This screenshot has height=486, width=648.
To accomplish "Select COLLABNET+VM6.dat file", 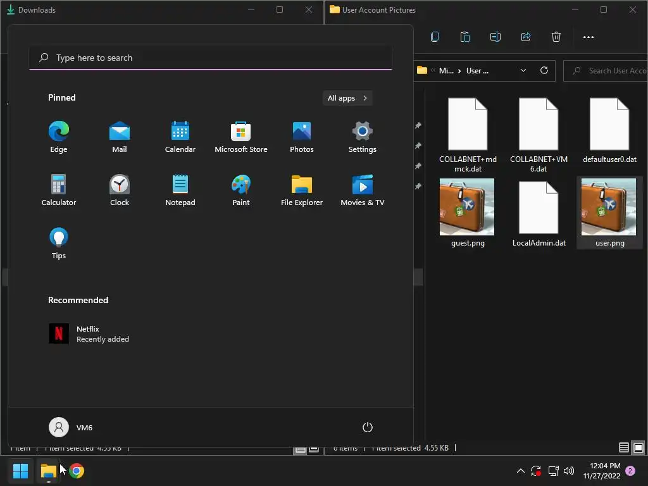I will [539, 135].
